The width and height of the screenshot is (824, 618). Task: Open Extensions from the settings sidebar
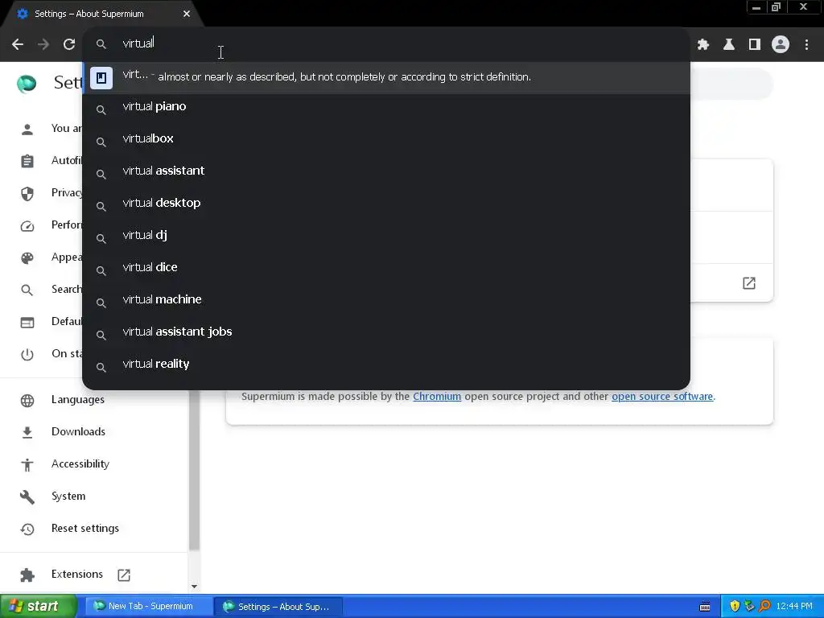click(x=77, y=574)
